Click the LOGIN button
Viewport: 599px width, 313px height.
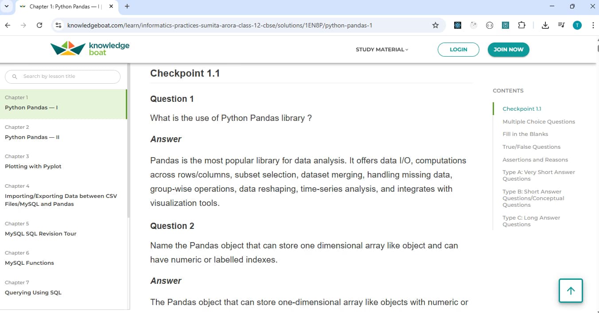[x=458, y=50]
